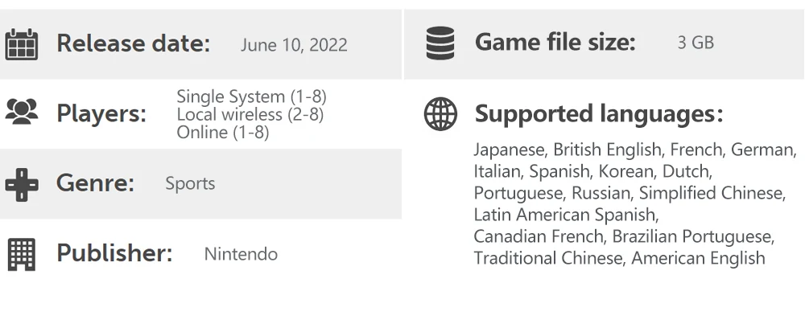This screenshot has height=328, width=805.
Task: Click the D-pad icon beside Genre
Action: [22, 184]
